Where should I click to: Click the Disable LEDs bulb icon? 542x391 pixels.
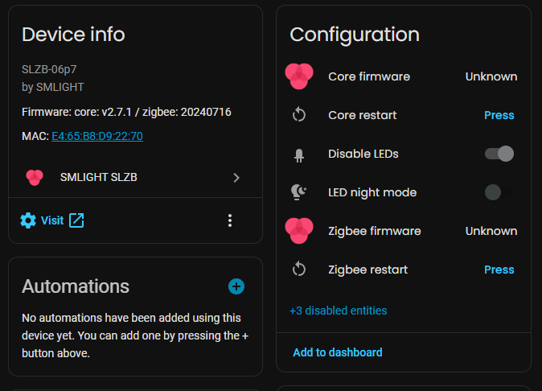(299, 154)
